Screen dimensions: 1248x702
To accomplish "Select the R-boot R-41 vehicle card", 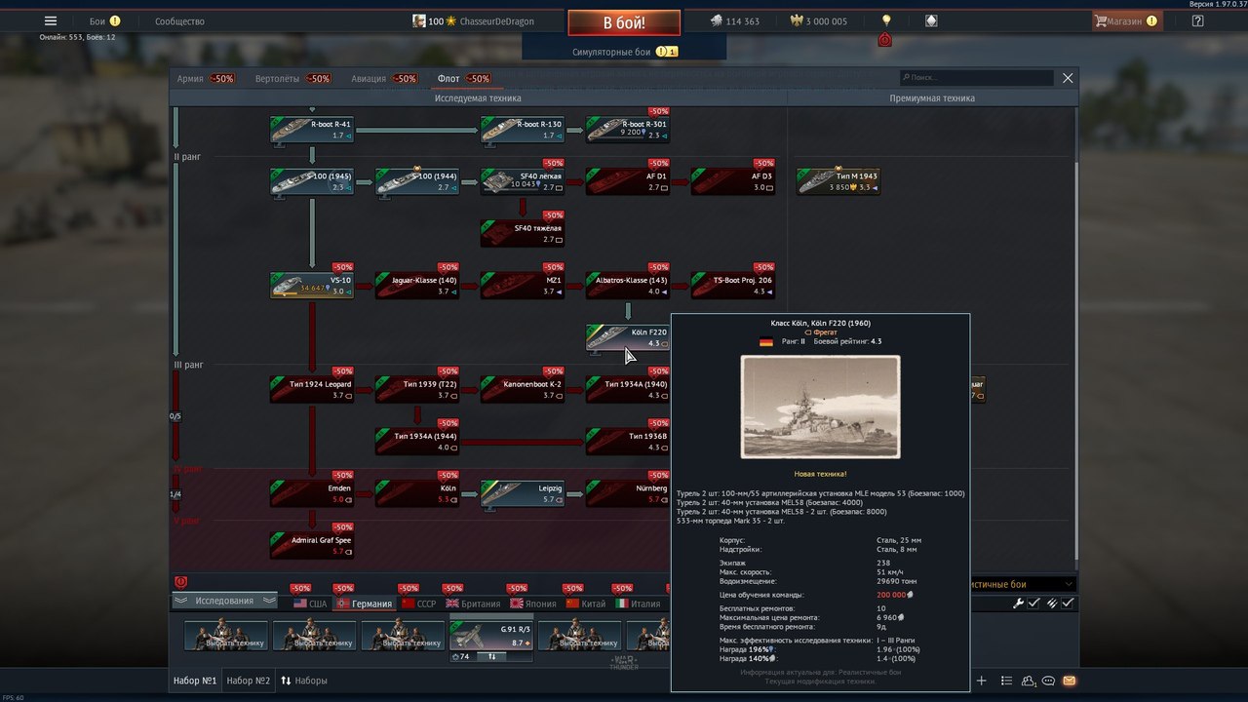I will (312, 130).
